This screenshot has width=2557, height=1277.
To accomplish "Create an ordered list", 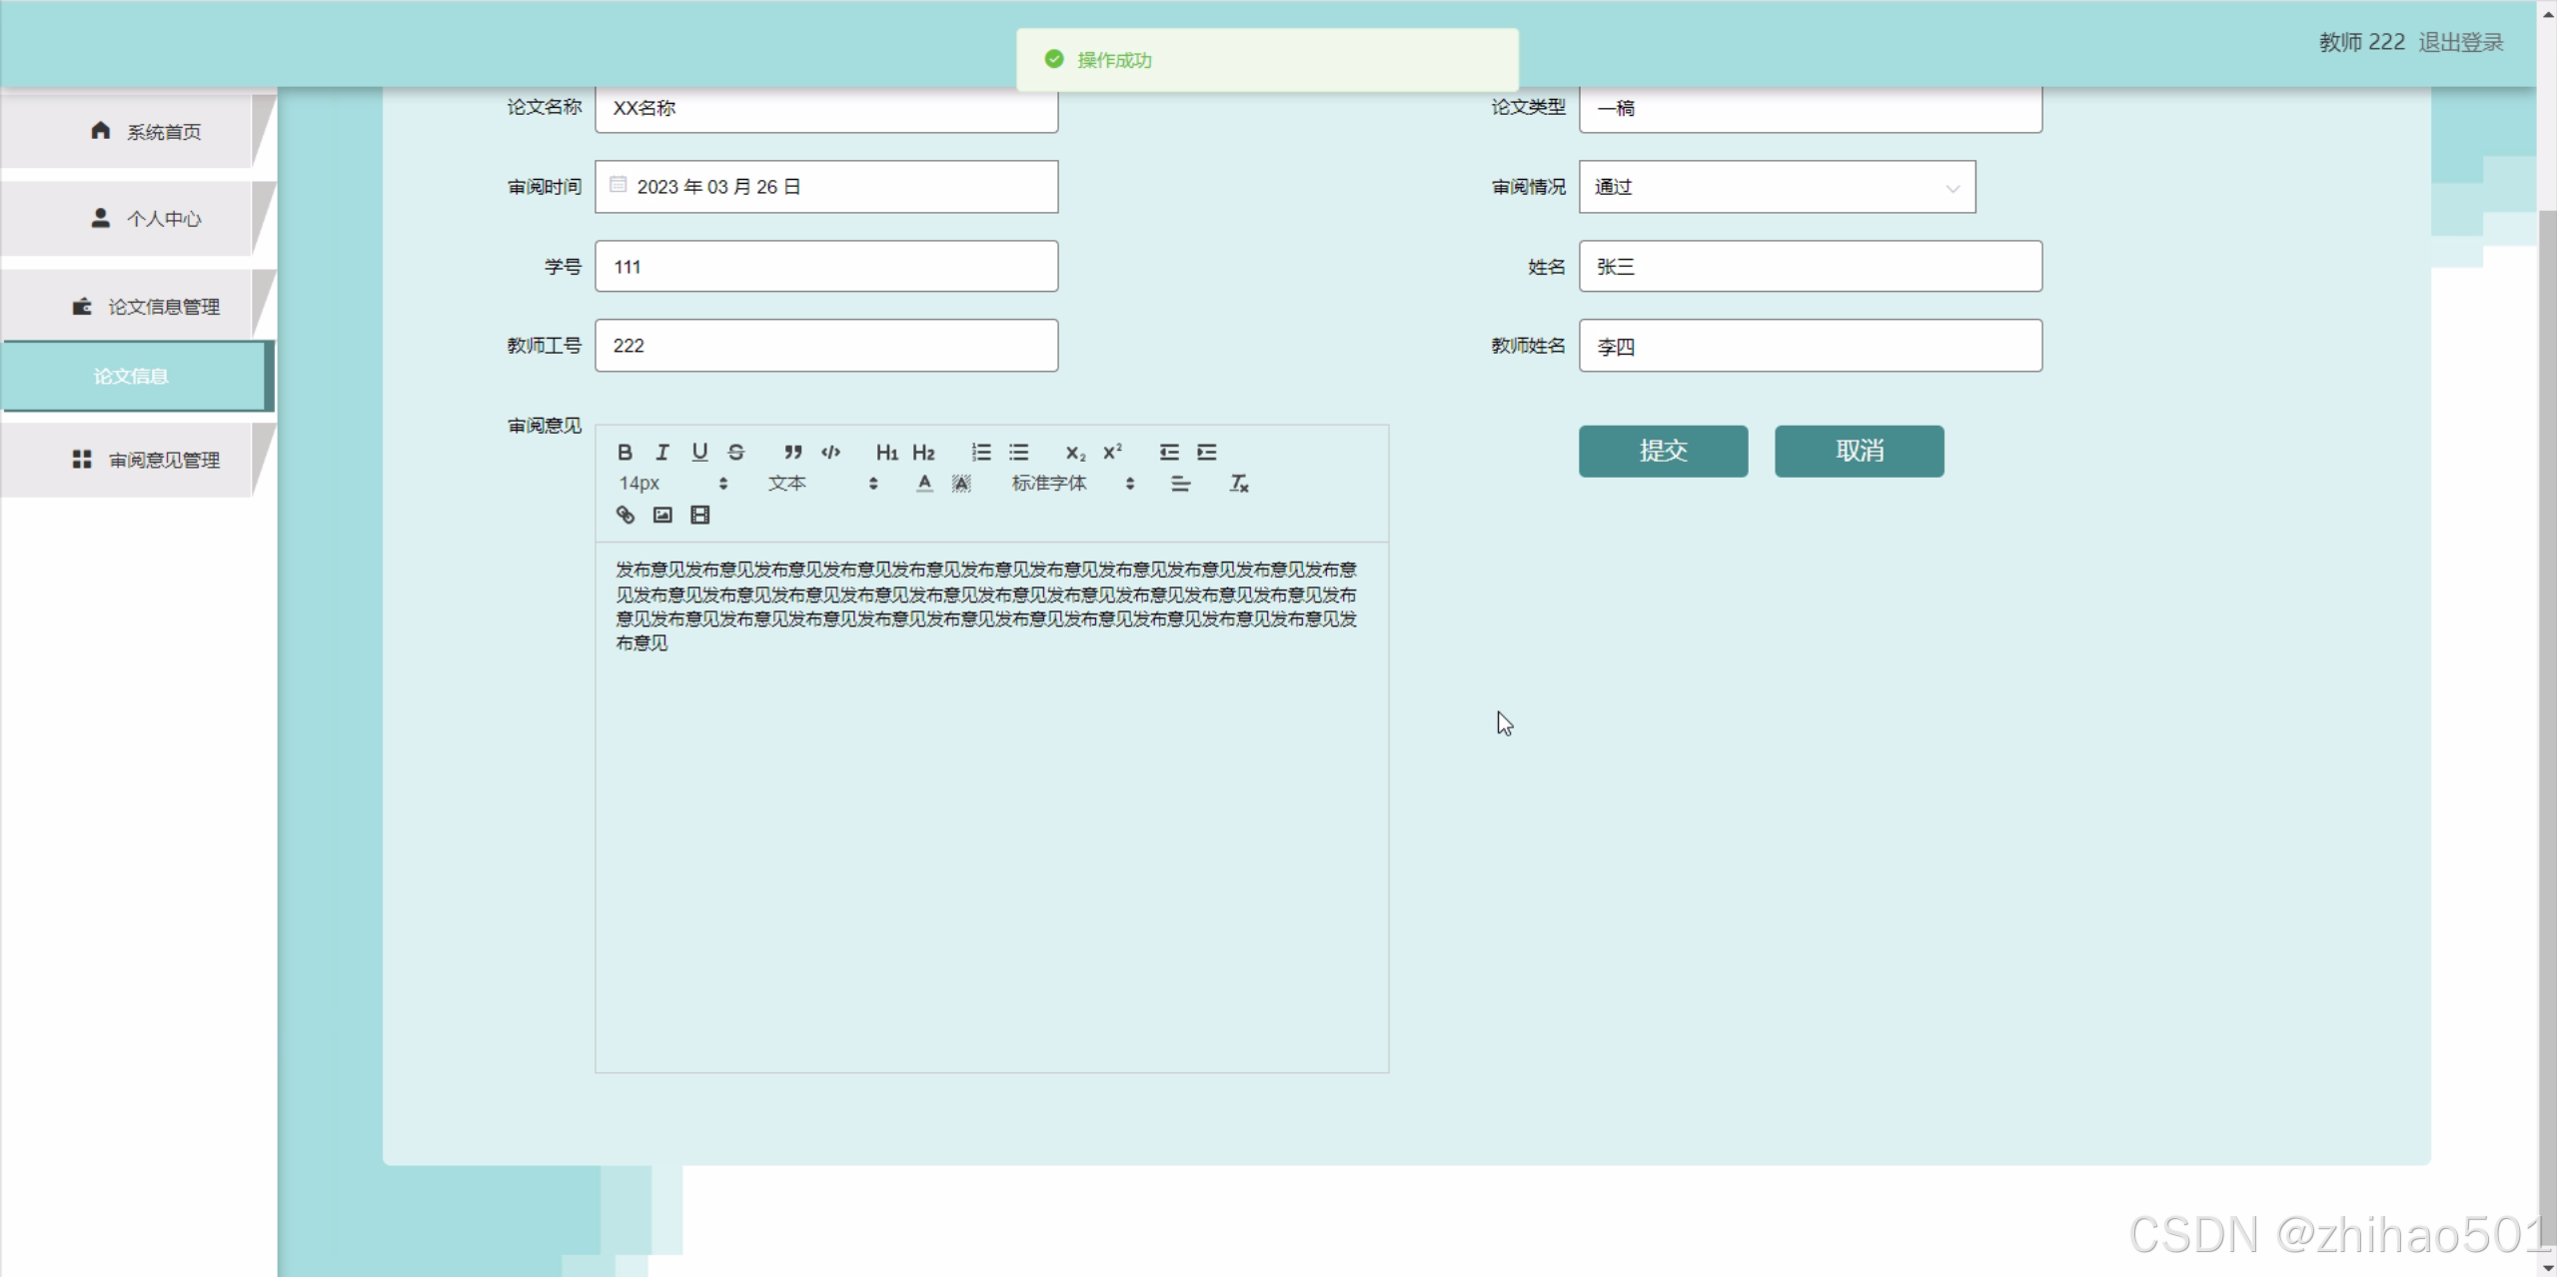I will tap(981, 453).
